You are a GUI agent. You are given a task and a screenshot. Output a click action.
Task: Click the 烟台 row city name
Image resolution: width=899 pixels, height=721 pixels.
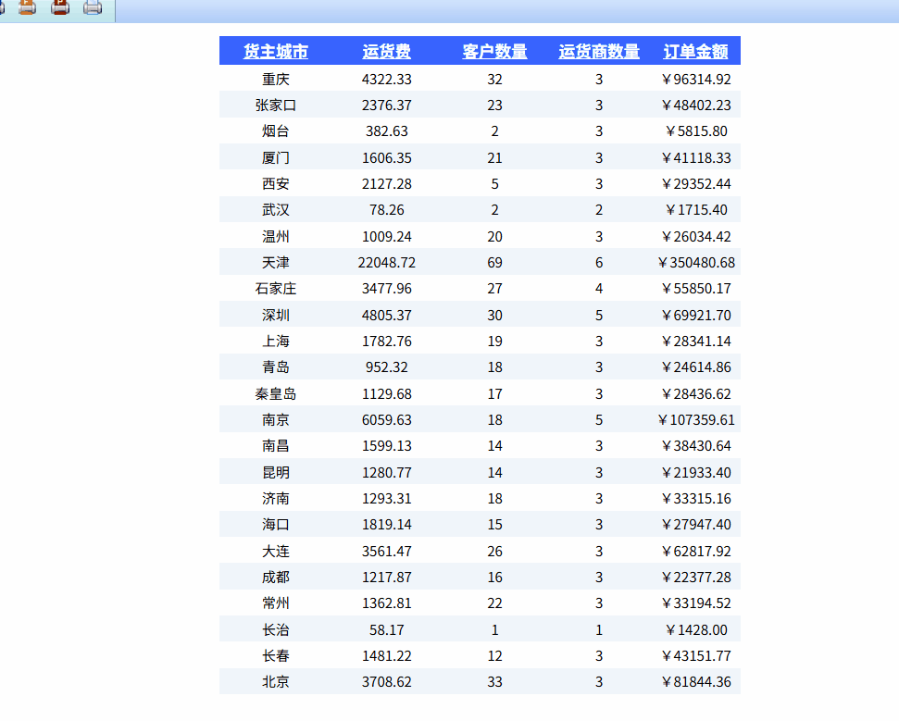pyautogui.click(x=276, y=131)
